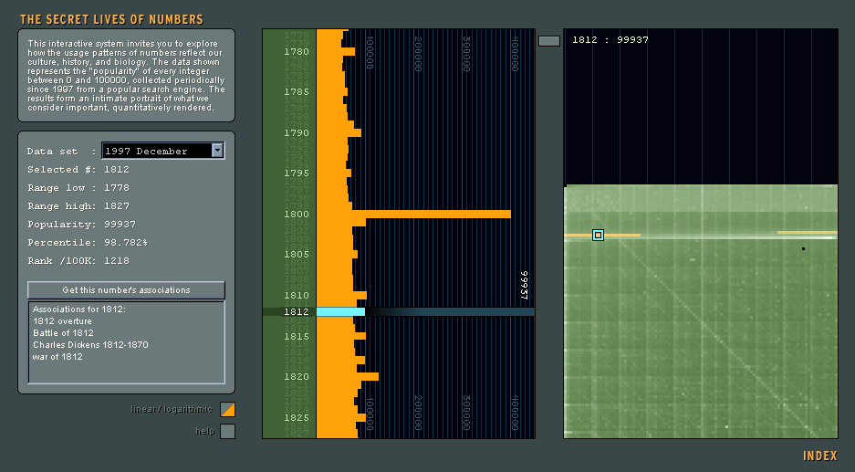Image resolution: width=855 pixels, height=472 pixels.
Task: Click the 1812 overture association entry
Action: (62, 320)
